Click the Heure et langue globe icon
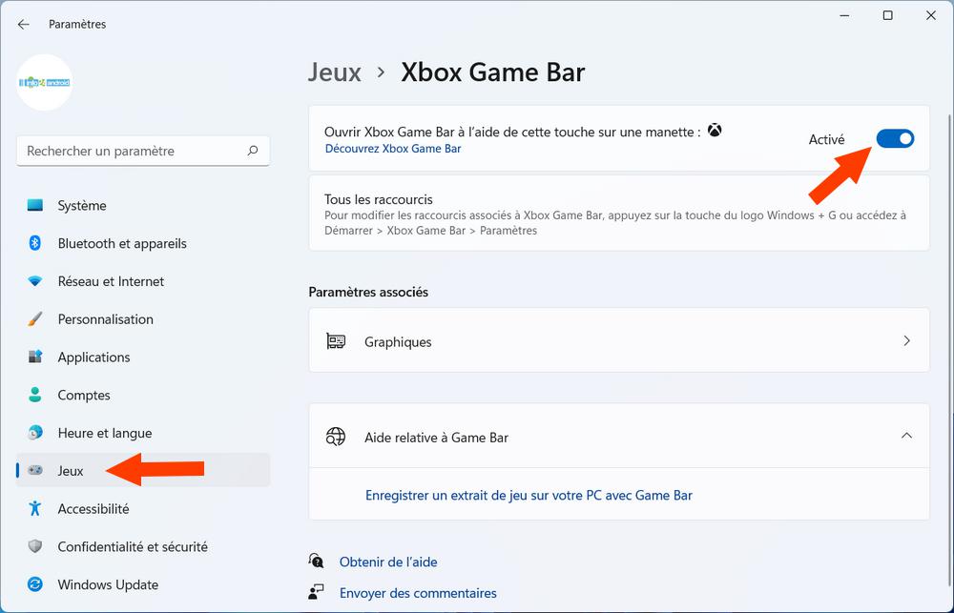Viewport: 954px width, 613px height. (35, 433)
